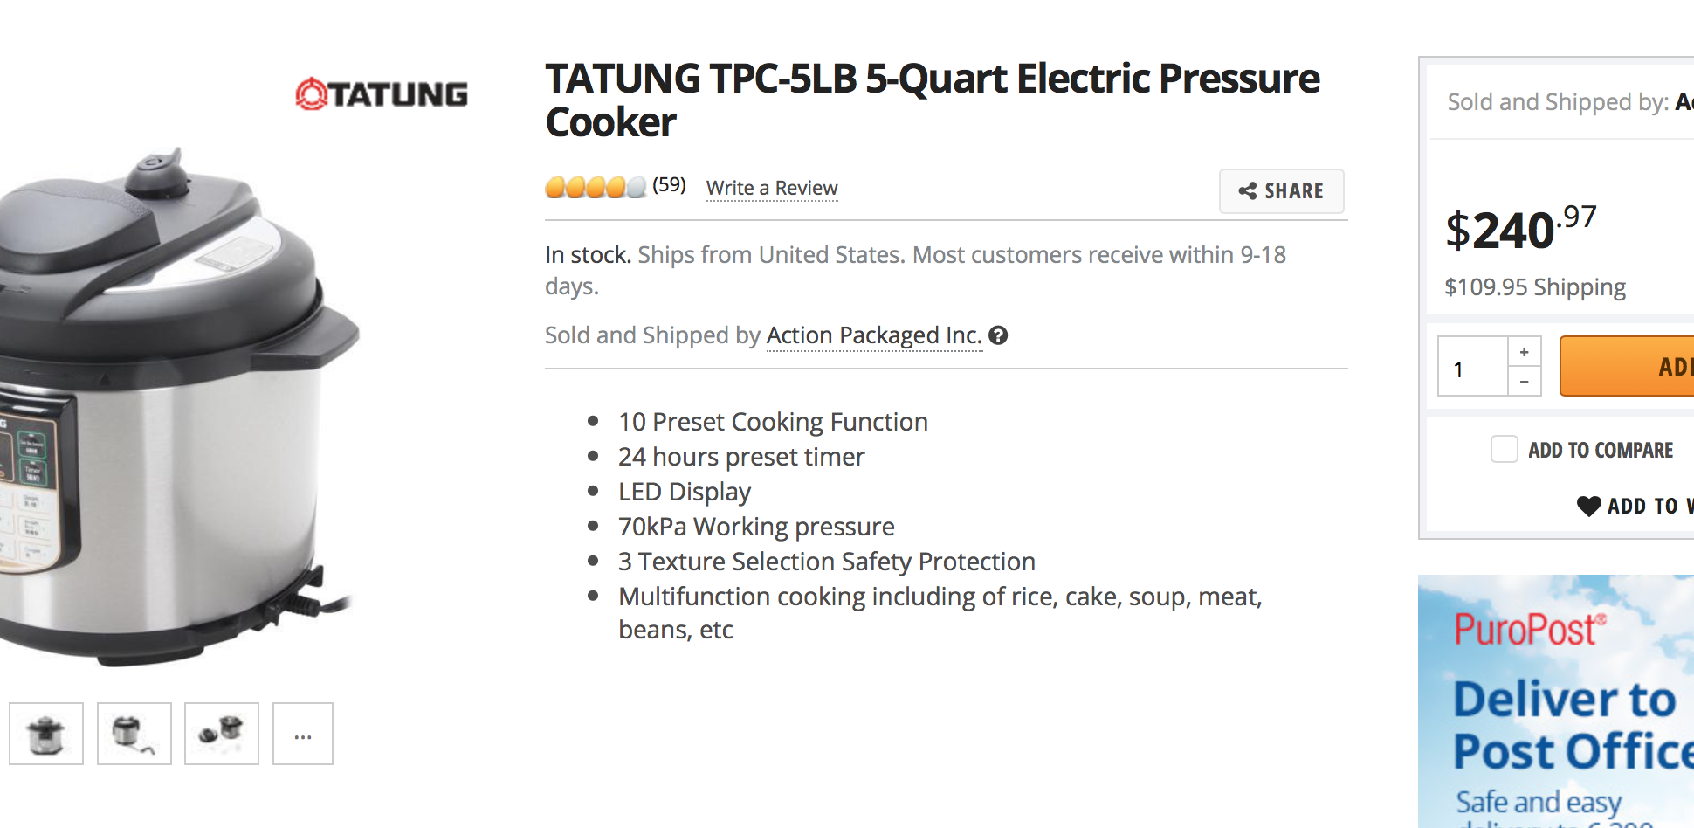1694x828 pixels.
Task: Select the first pressure cooker thumbnail
Action: pyautogui.click(x=46, y=734)
